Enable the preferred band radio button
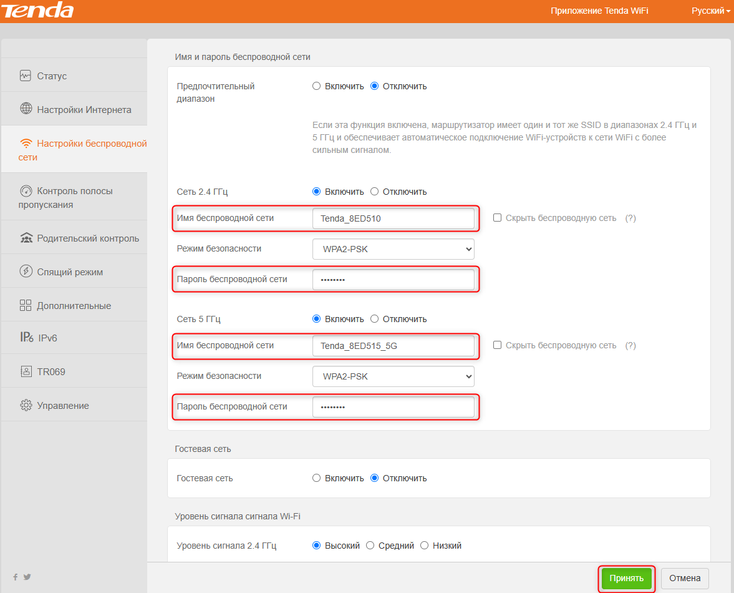 pos(316,86)
